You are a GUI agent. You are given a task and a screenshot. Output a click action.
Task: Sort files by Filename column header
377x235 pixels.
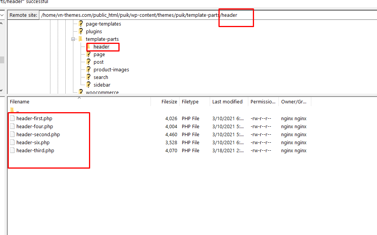point(20,102)
